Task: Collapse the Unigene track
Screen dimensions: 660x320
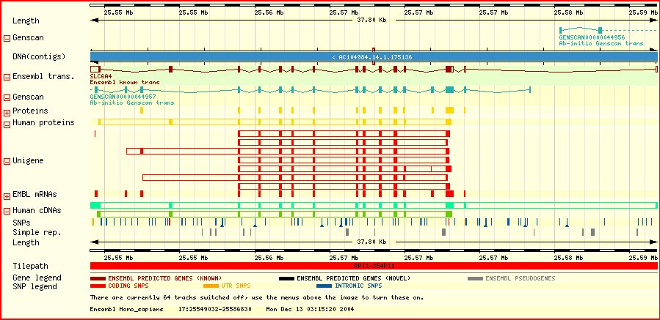Action: (7, 160)
